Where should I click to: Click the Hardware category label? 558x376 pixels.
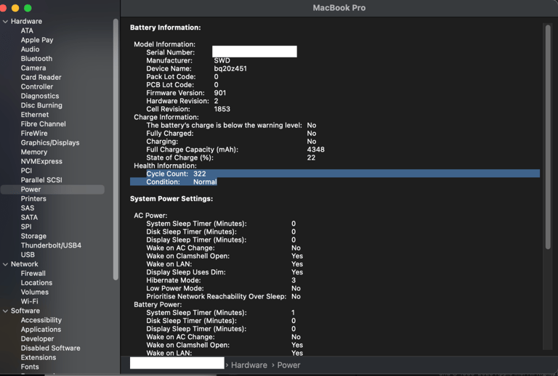(26, 21)
